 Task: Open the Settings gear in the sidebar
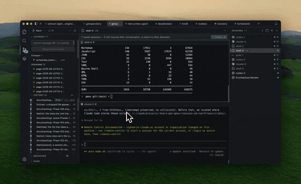pos(24,159)
